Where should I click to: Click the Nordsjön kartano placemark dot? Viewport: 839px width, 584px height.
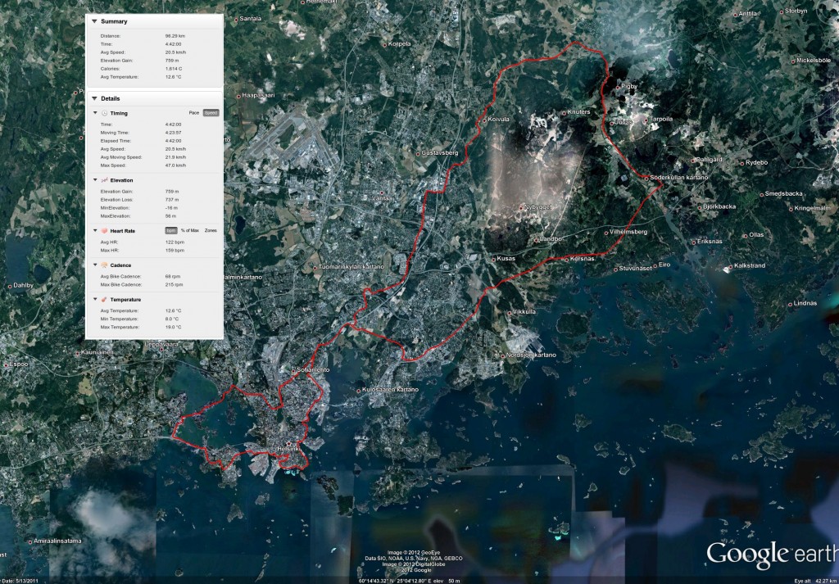click(x=502, y=355)
